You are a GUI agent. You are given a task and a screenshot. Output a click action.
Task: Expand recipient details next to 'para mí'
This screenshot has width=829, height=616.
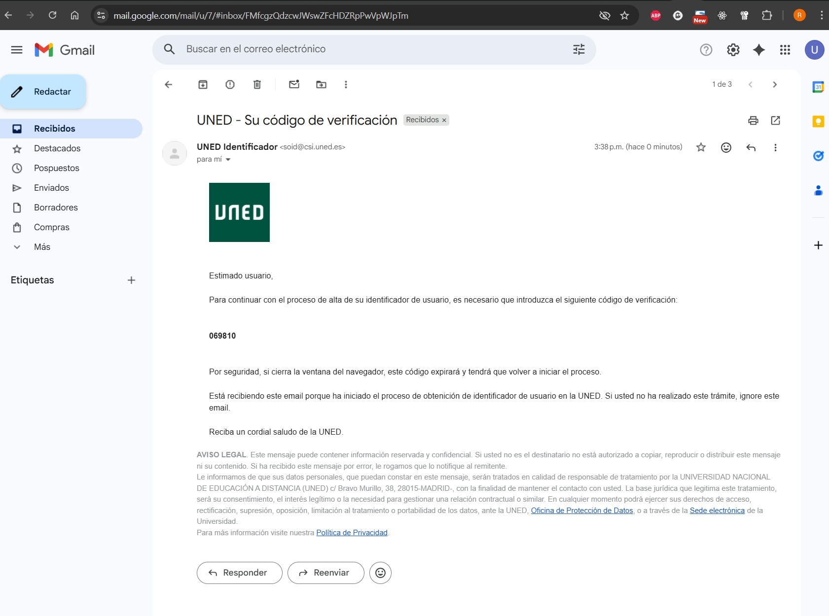(228, 160)
